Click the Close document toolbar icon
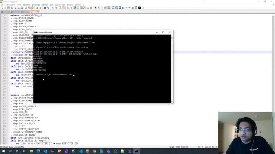The width and height of the screenshot is (275, 154). click(15, 8)
